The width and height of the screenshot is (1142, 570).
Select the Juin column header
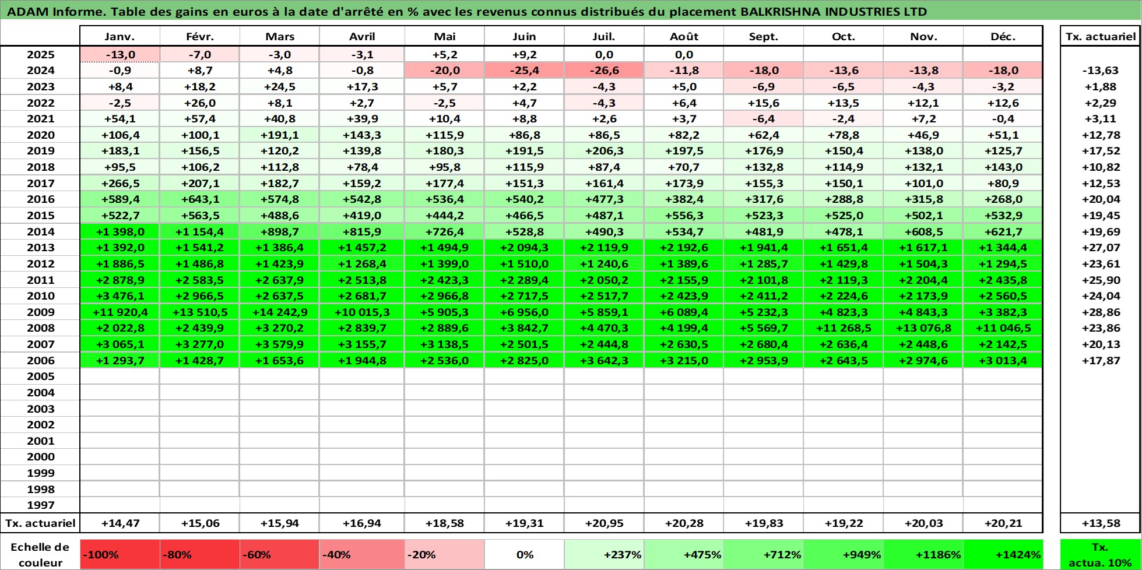tap(524, 36)
